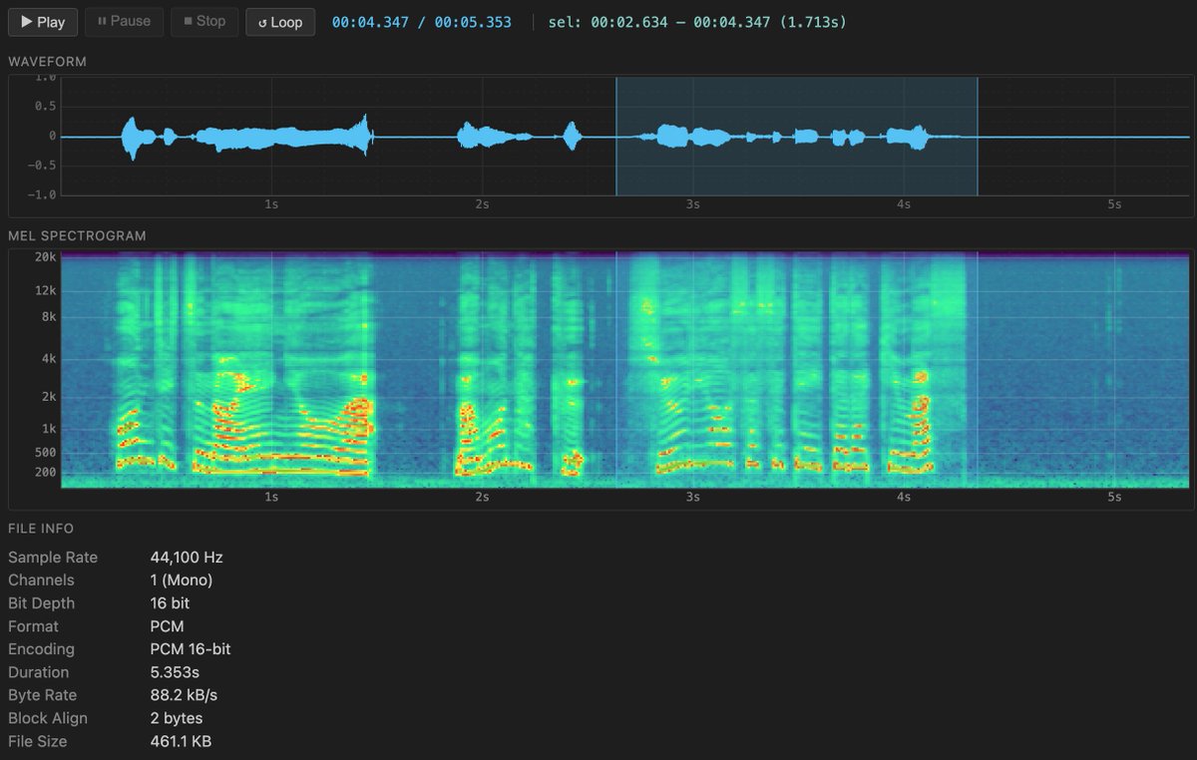Click the spectrogram at the 3s mark
This screenshot has width=1197, height=760.
point(693,369)
